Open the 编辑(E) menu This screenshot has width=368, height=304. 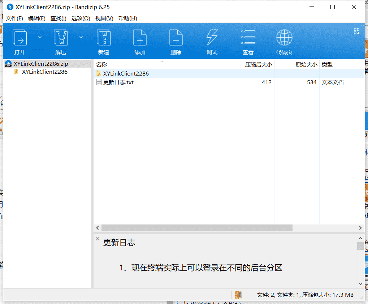[36, 18]
